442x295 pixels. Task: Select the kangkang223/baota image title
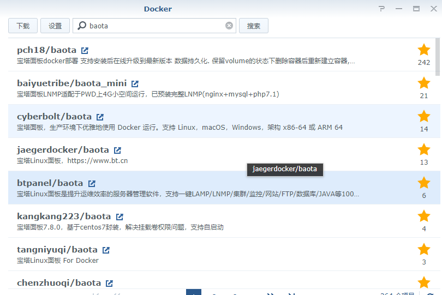coord(64,216)
